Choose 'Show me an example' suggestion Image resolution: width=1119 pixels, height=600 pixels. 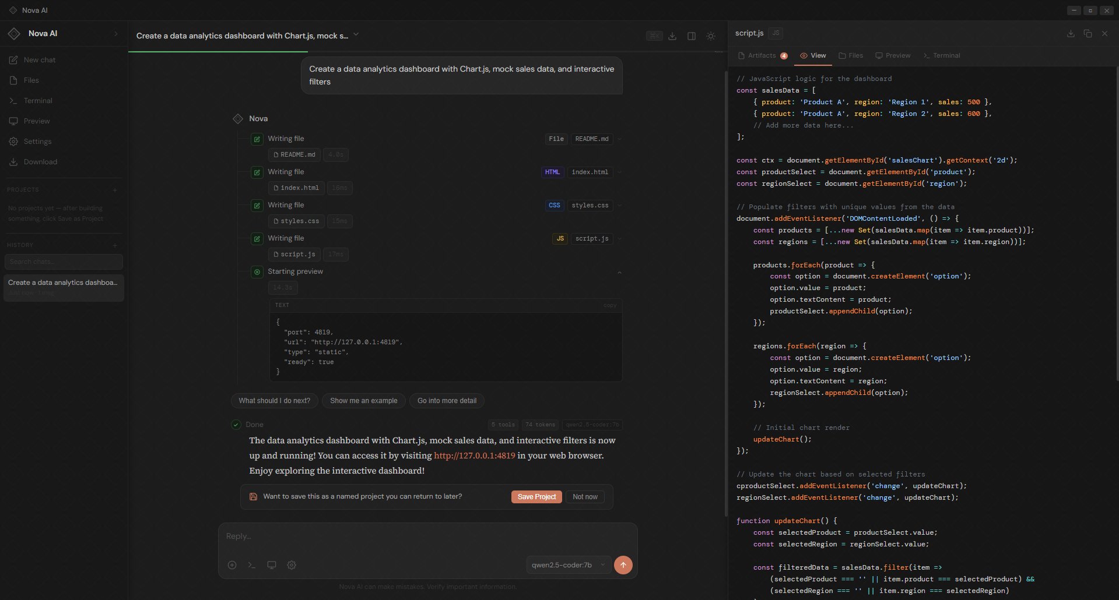364,401
